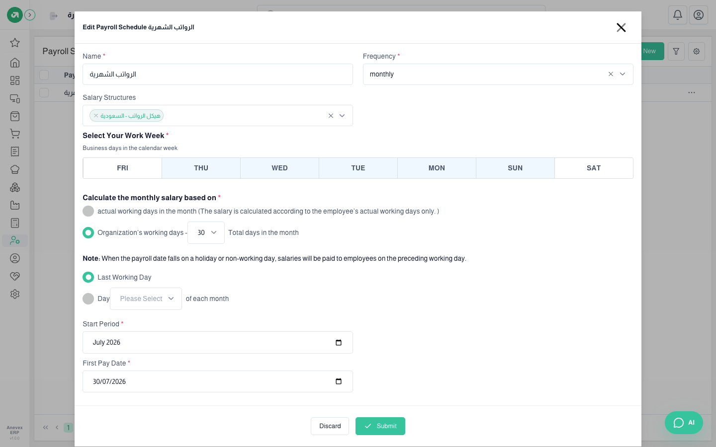716x447 pixels.
Task: Edit the First Pay Date field
Action: point(218,381)
